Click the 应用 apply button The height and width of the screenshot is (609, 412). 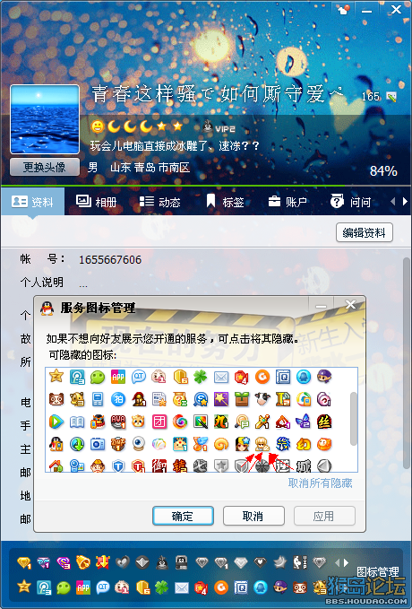tap(324, 516)
